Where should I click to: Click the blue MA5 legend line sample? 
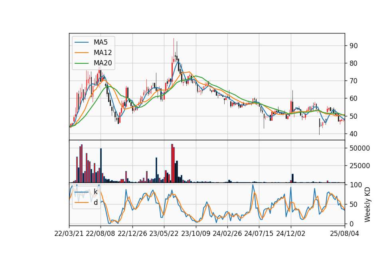tap(81, 42)
